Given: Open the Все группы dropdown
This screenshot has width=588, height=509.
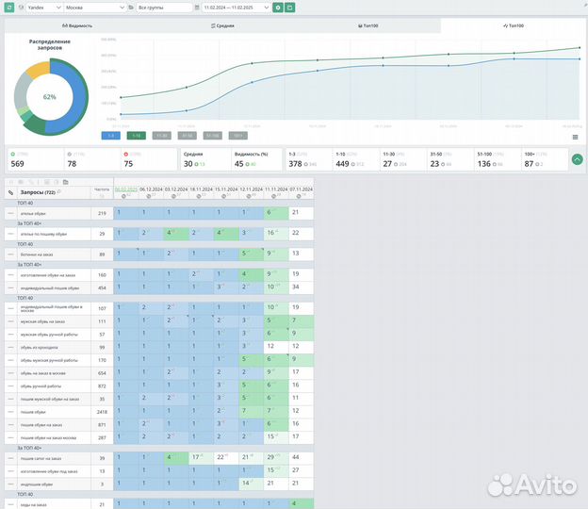Looking at the screenshot, I should (x=162, y=7).
